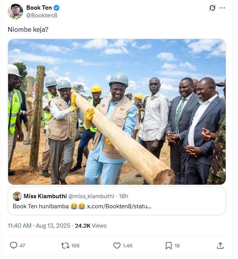The image size is (238, 259).
Task: Click the blue verified badge
Action: pyautogui.click(x=56, y=8)
